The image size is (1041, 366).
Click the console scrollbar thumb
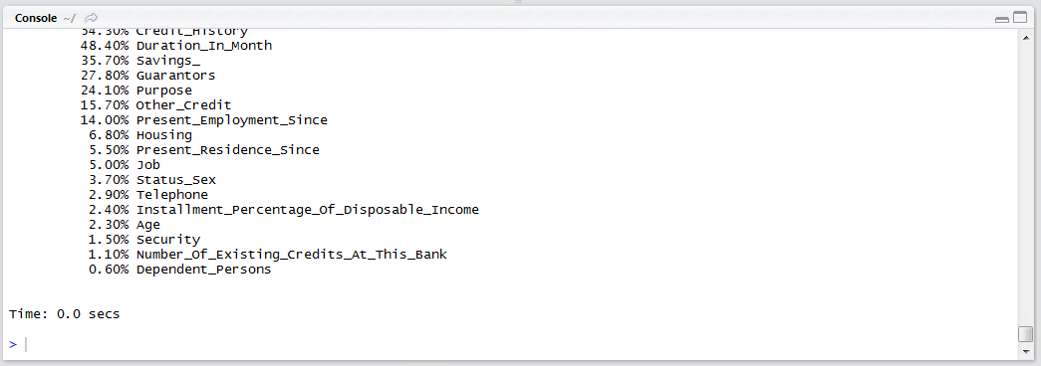pyautogui.click(x=1025, y=334)
